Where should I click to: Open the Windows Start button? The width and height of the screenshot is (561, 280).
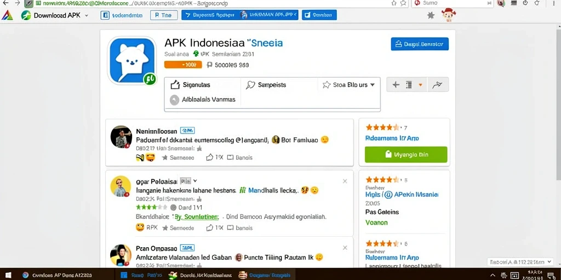(x=8, y=276)
